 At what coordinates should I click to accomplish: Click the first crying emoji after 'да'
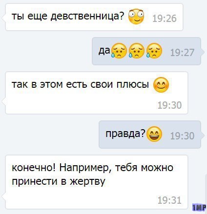[119, 51]
